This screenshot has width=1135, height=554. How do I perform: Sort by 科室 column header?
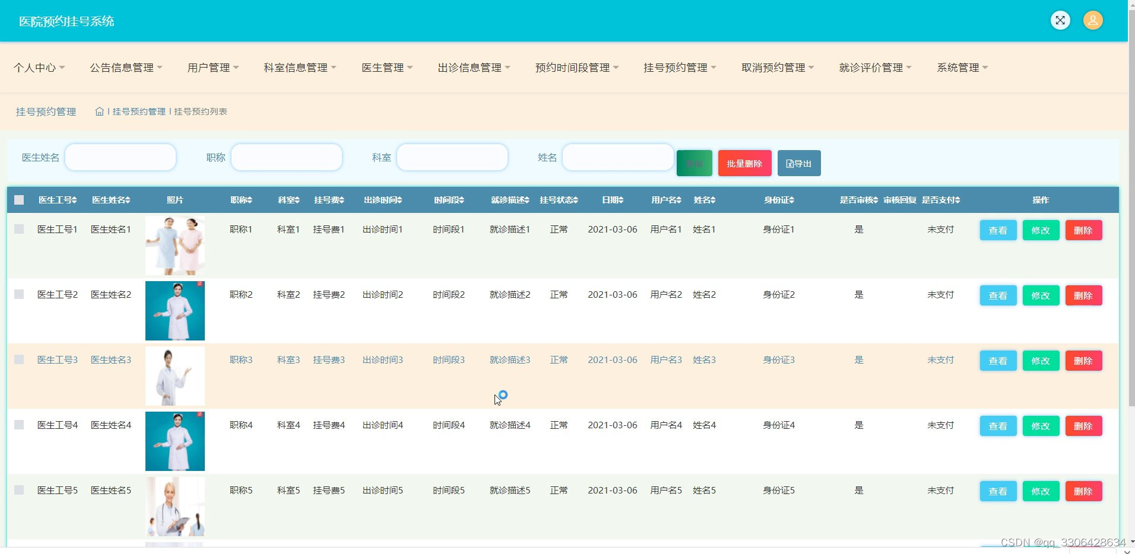(x=289, y=200)
